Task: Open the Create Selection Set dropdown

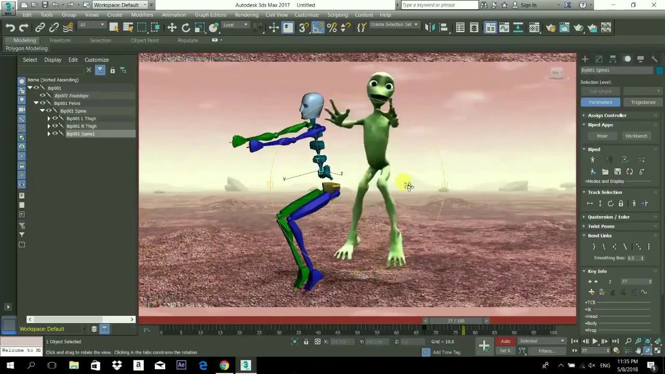Action: click(394, 24)
